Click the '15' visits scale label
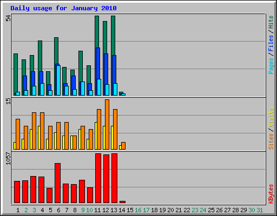 click(x=8, y=101)
